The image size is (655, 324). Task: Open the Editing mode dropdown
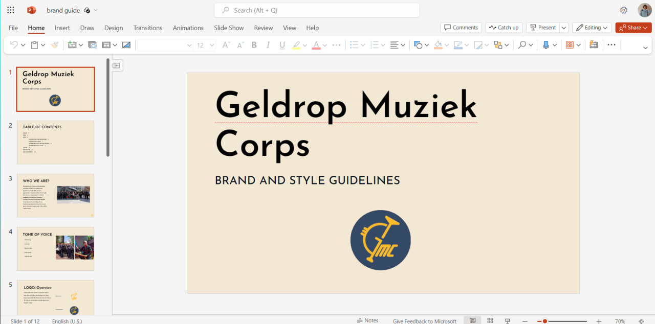point(592,28)
